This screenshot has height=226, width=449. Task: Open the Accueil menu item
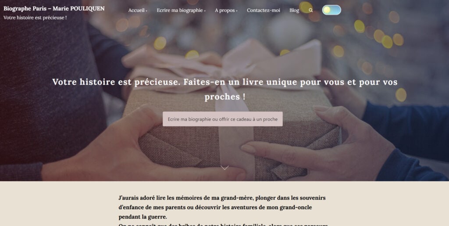(x=136, y=10)
